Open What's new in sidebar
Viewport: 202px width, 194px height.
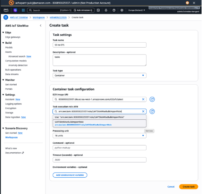(11, 149)
